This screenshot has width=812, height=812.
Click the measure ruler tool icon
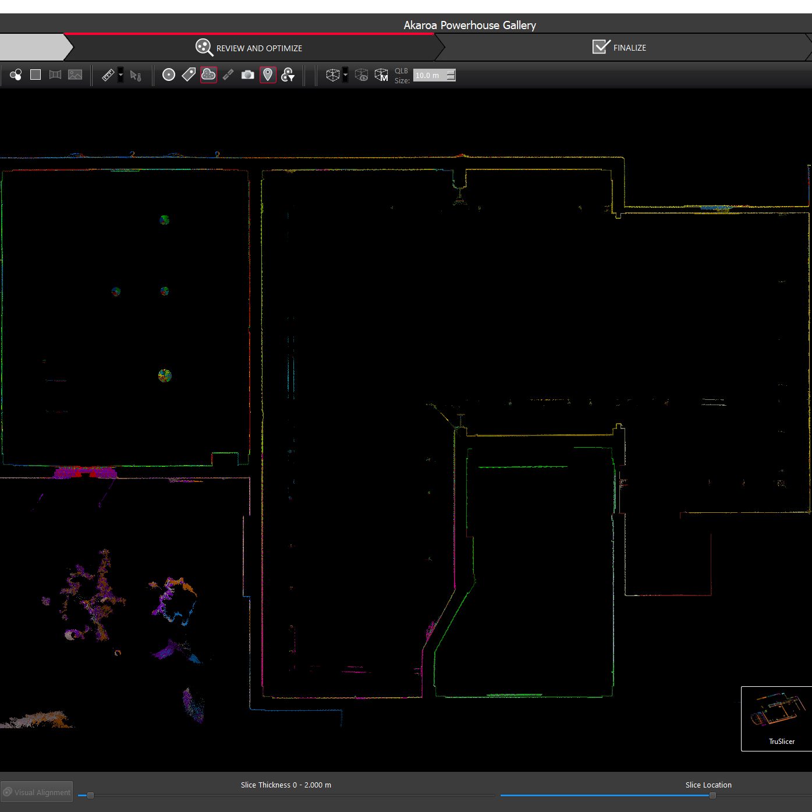[108, 75]
